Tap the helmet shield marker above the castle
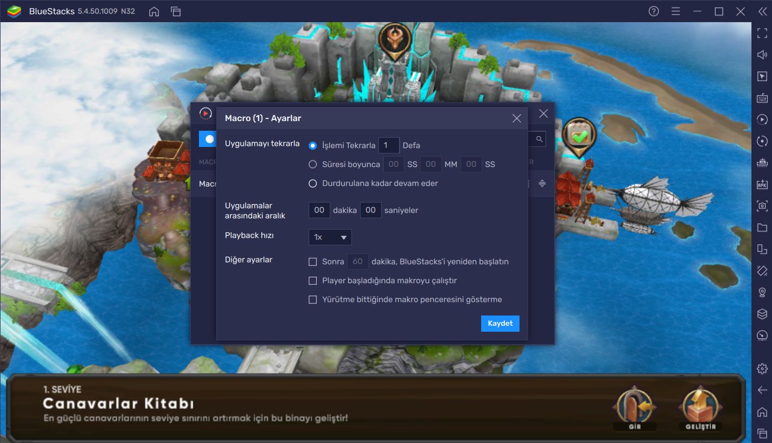 coord(395,41)
